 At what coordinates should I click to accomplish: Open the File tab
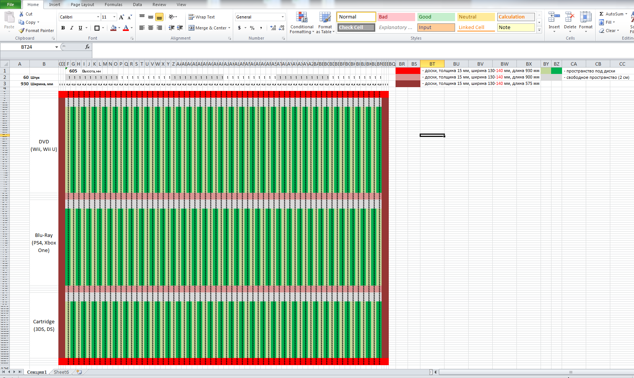pos(11,5)
